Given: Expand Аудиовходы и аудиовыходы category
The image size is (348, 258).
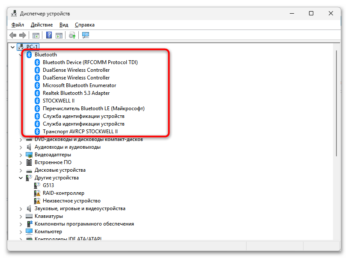Looking at the screenshot, I should point(21,147).
